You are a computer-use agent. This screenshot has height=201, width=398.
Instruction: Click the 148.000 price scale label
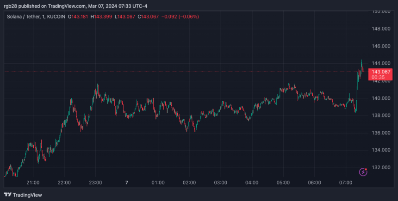tap(382, 29)
